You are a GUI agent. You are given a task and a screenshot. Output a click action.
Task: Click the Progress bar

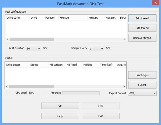pyautogui.click(x=81, y=93)
